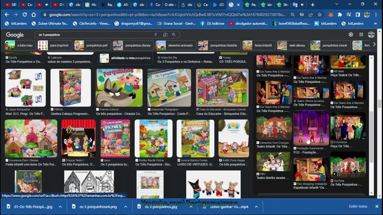Open the Campinas Com Crianças theater image
383x215 pixels.
(274, 128)
